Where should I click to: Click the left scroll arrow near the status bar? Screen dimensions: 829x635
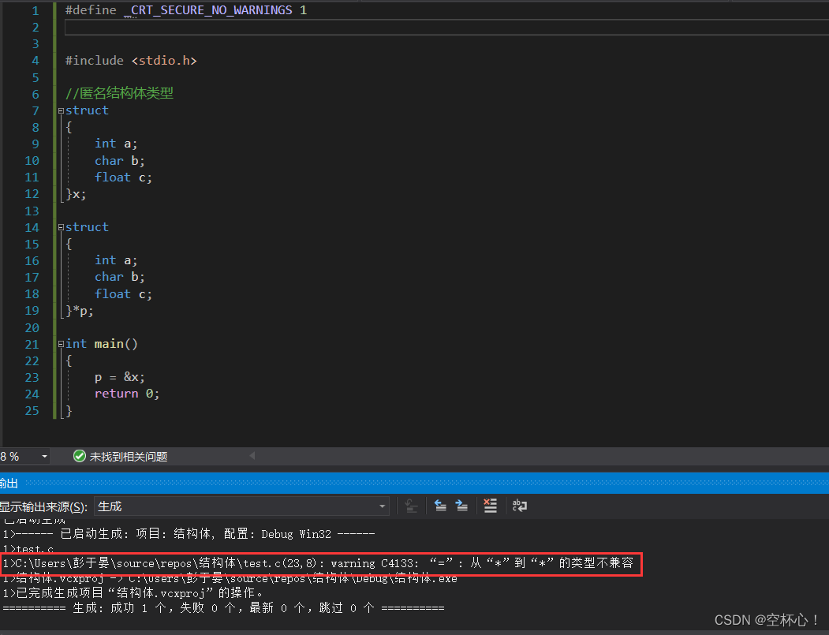pyautogui.click(x=252, y=456)
